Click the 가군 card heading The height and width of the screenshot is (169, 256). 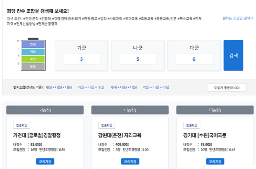click(x=81, y=48)
